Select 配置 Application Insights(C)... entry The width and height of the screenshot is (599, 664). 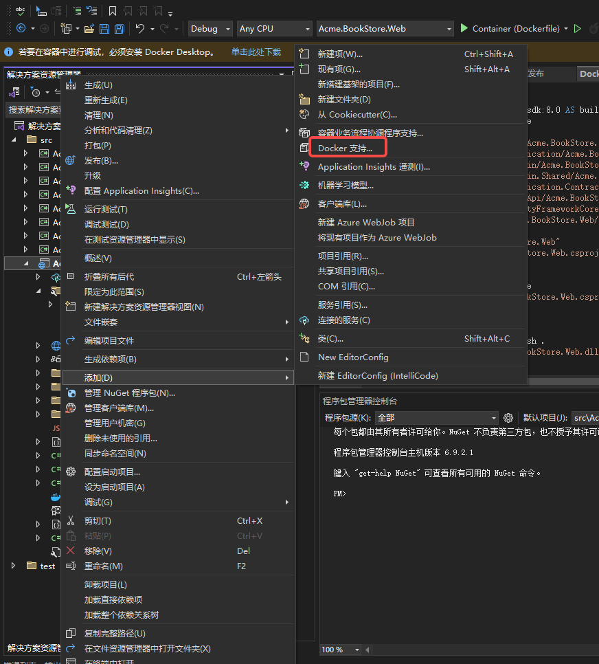[x=178, y=191]
